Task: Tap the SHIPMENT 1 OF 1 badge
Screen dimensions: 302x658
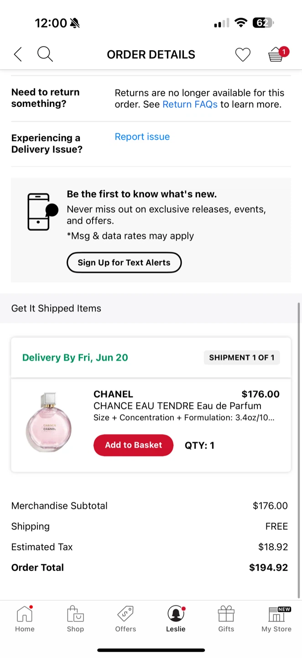Action: pos(241,357)
